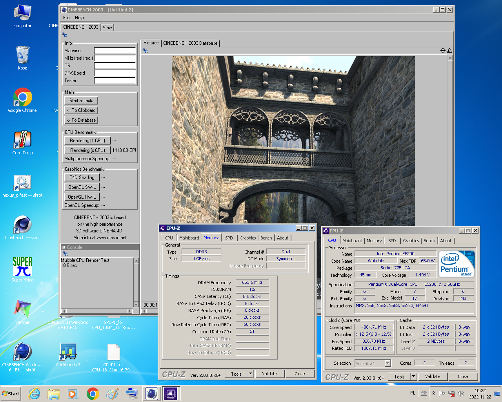Run the C4D Shading test
Image resolution: width=502 pixels, height=402 pixels.
(82, 177)
